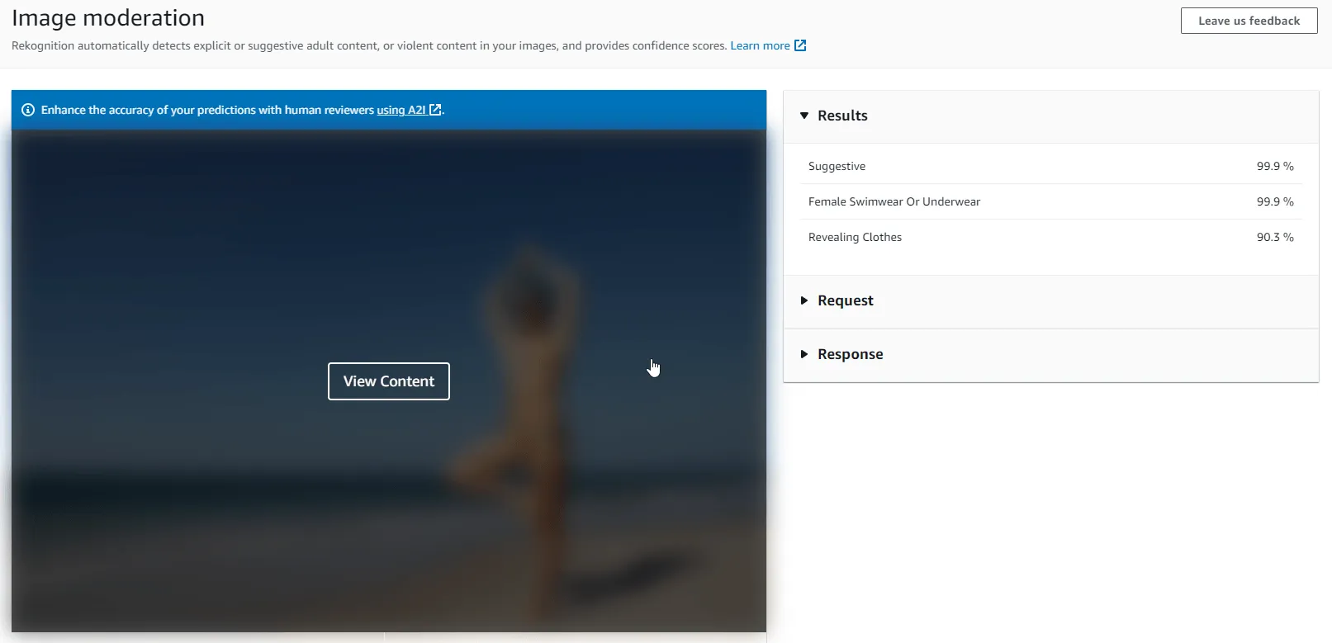Select Female Swimwear Or Underwear label
1332x643 pixels.
894,201
